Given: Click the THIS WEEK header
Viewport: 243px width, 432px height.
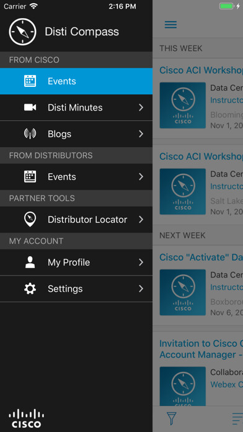Looking at the screenshot, I should [x=181, y=48].
